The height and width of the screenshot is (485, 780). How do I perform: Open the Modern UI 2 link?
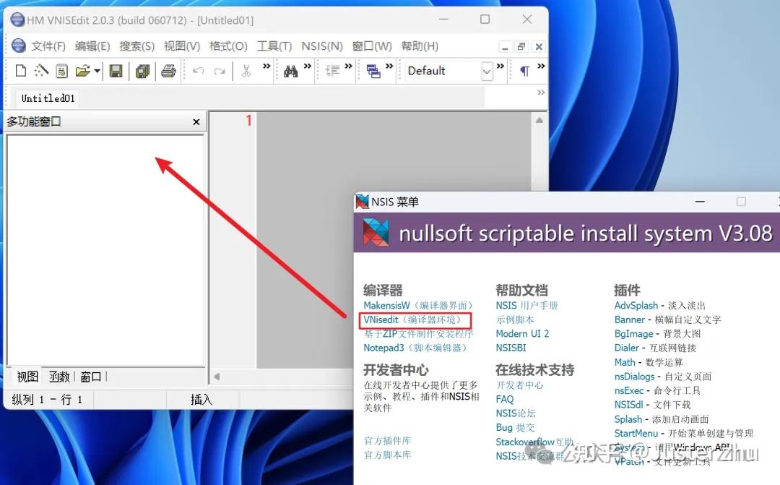coord(522,334)
